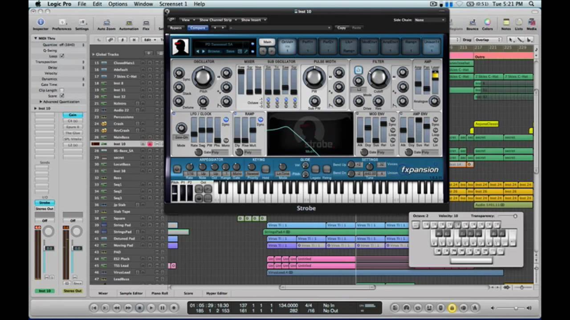Click the Play transport button
The image size is (570, 320).
[x=151, y=308]
